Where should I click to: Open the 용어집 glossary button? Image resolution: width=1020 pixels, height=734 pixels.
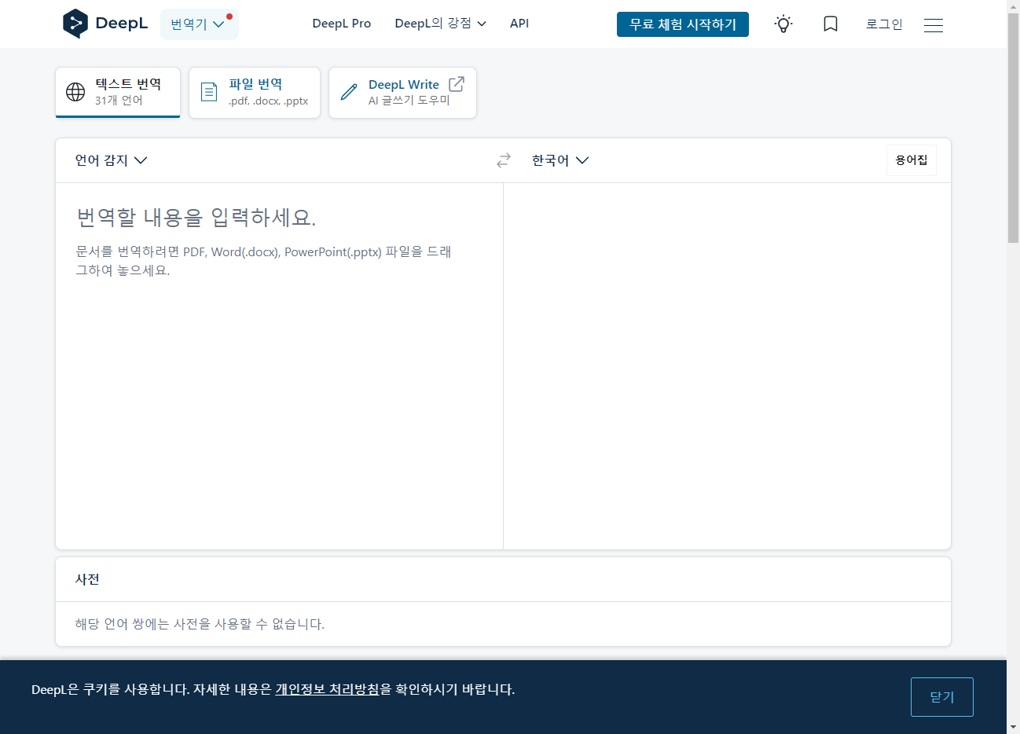click(911, 160)
